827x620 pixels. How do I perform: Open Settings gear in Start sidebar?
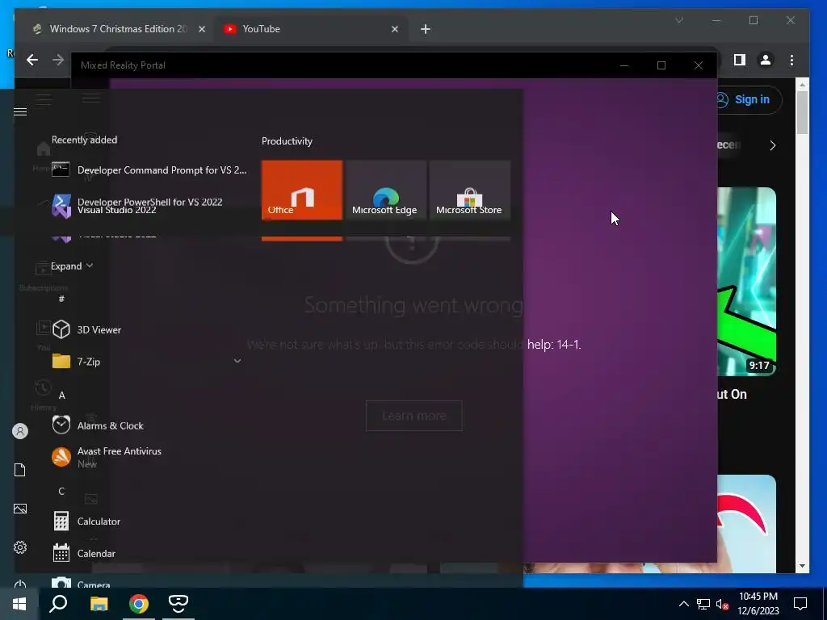tap(20, 547)
